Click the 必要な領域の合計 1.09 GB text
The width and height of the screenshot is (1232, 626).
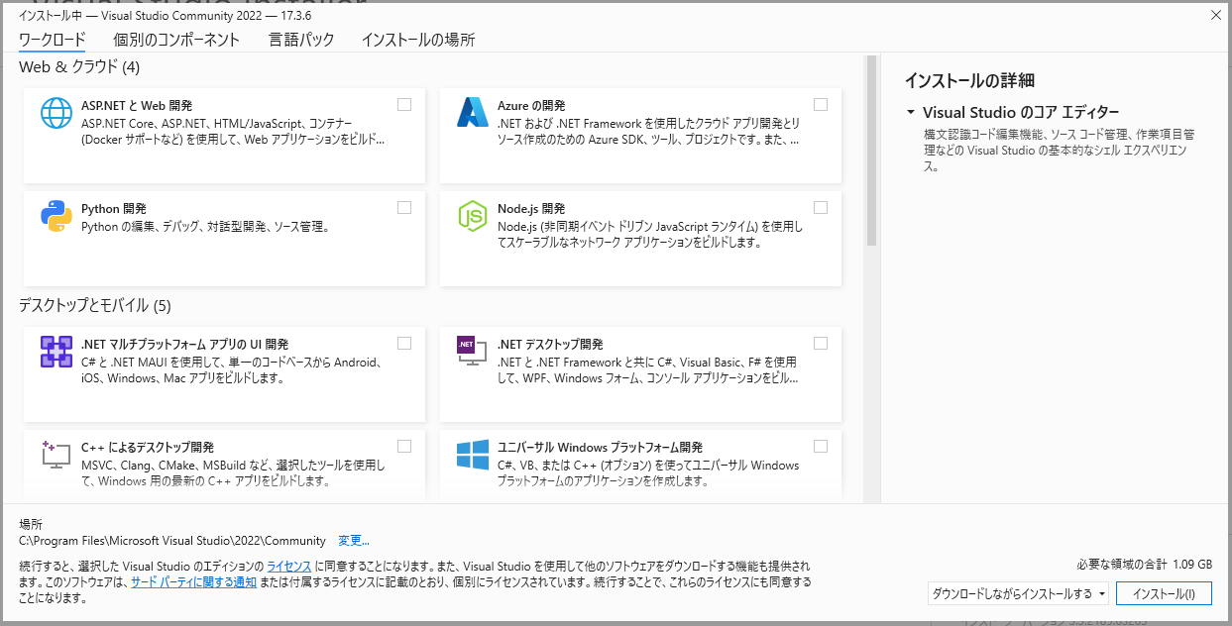[1145, 564]
